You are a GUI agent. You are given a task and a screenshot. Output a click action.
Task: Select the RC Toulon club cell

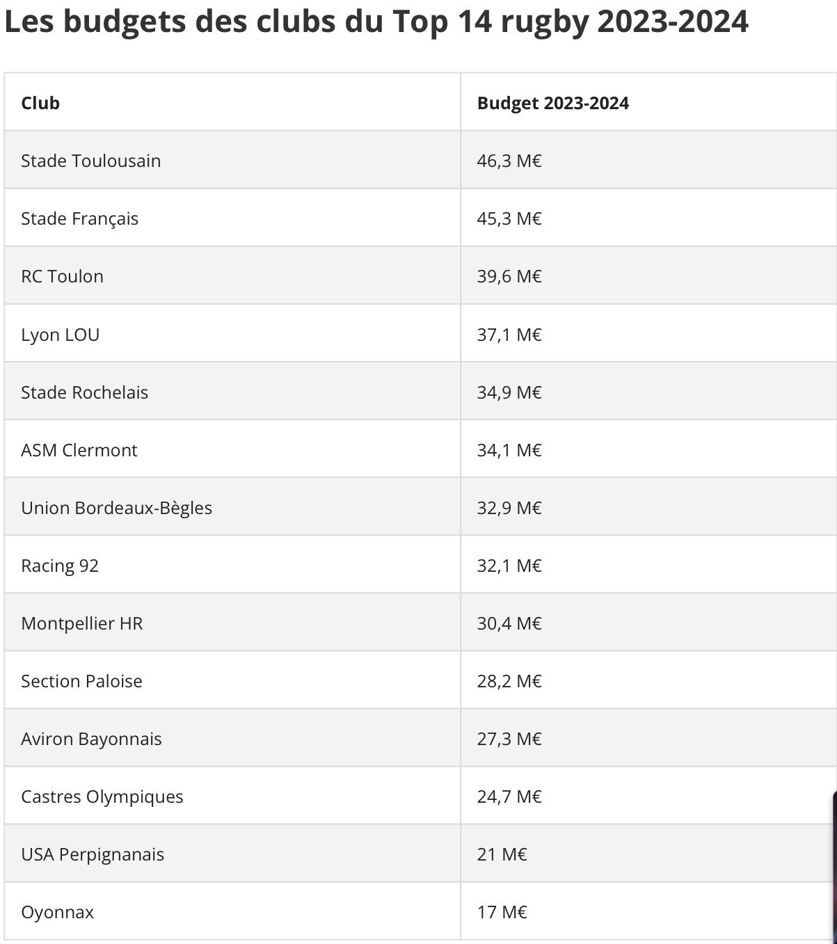63,276
